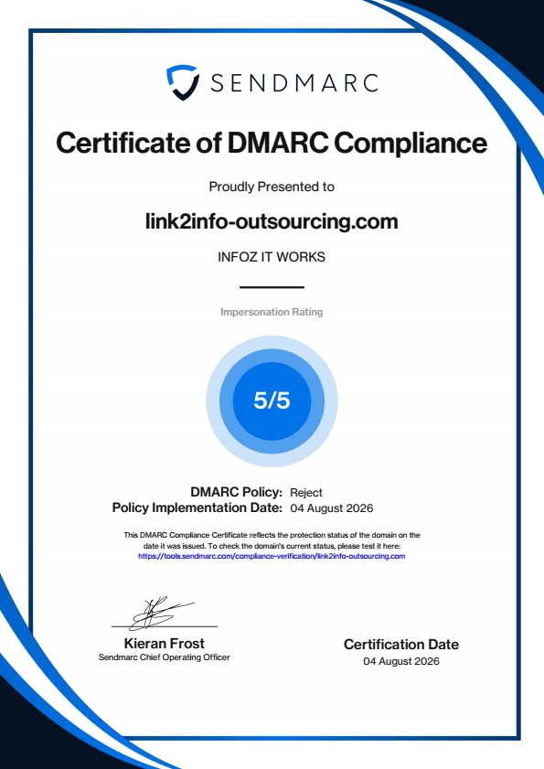
Task: Click the Sendmarc shield logo icon
Action: click(x=183, y=82)
